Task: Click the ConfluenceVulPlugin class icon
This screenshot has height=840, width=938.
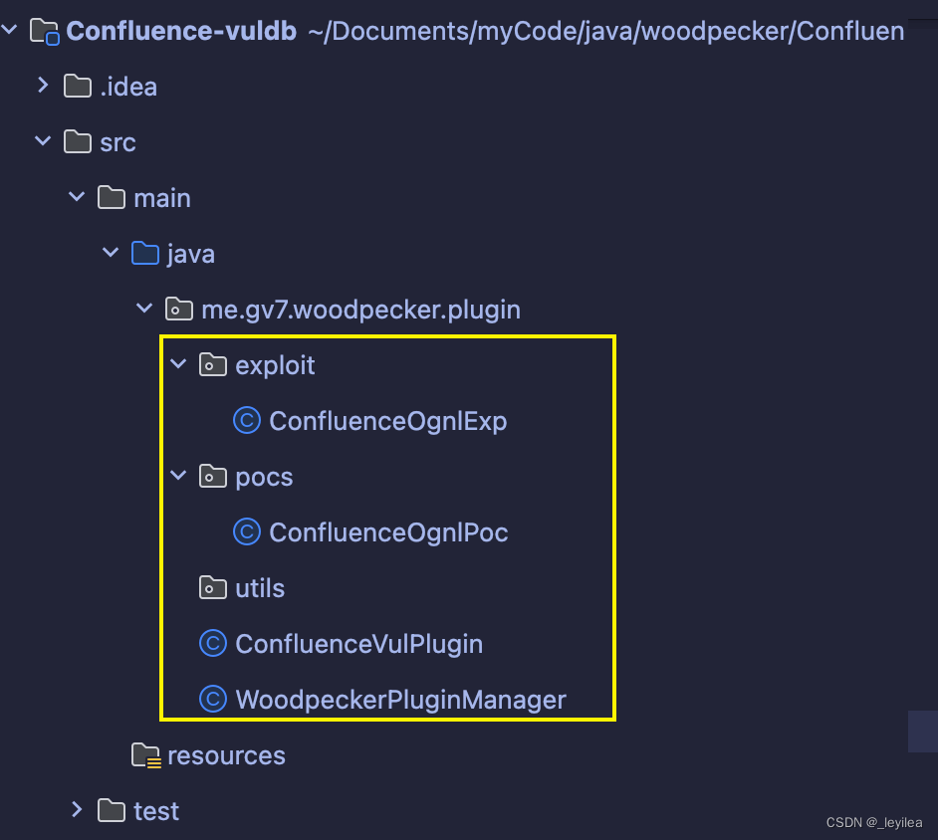Action: click(212, 643)
